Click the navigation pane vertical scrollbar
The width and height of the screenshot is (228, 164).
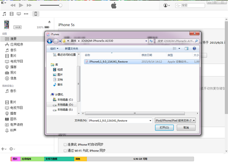(x=79, y=84)
